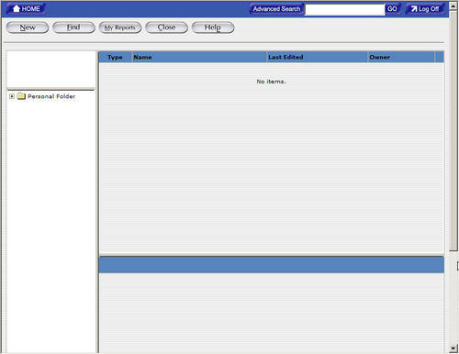Select the Personal Folder label
459x354 pixels.
(x=51, y=96)
